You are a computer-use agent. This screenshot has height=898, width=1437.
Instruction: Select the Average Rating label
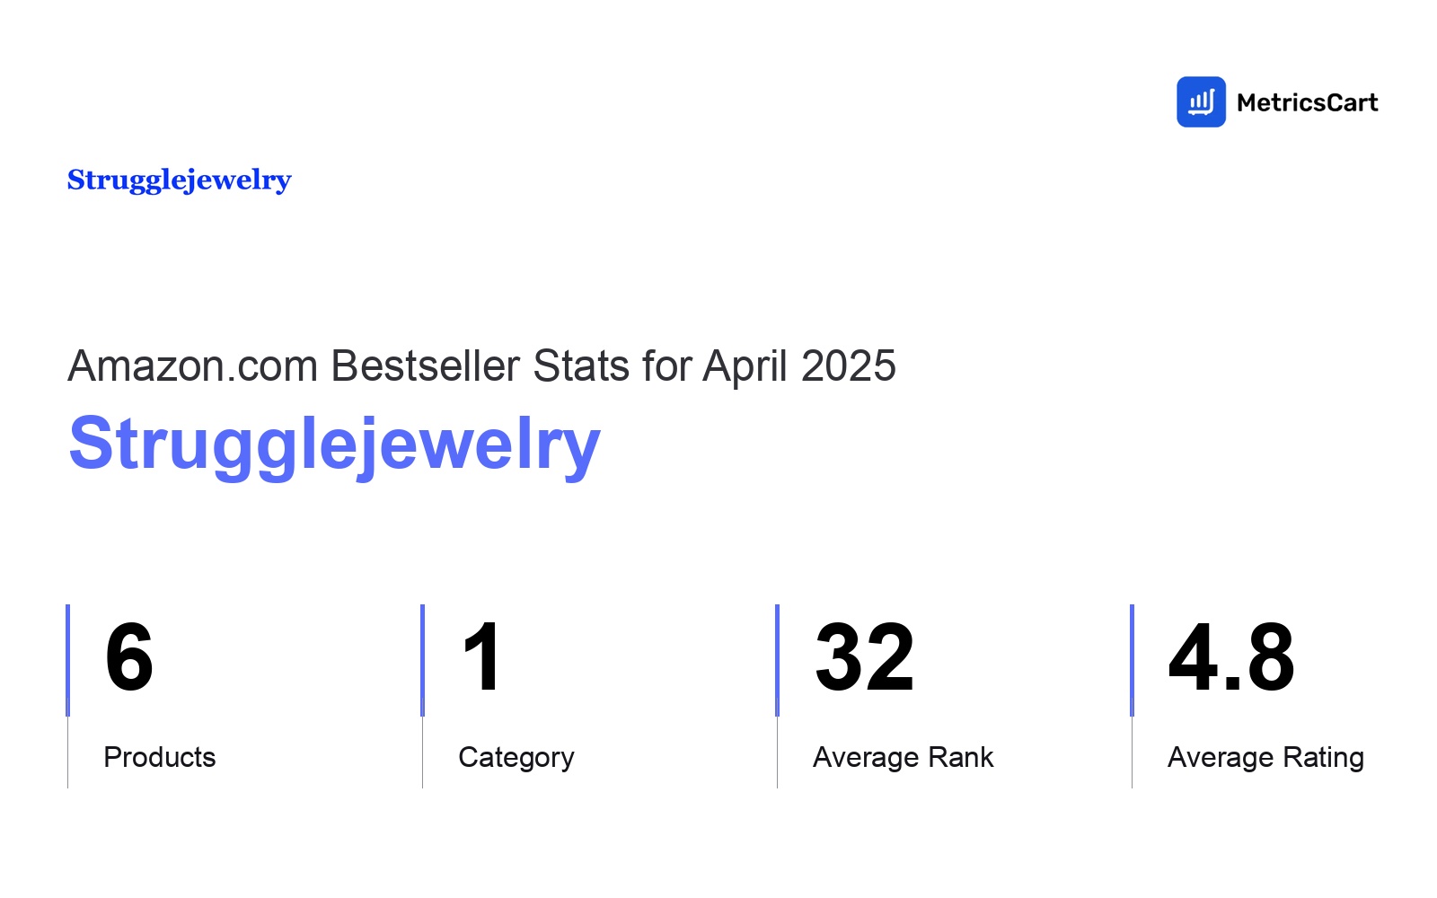pos(1266,758)
